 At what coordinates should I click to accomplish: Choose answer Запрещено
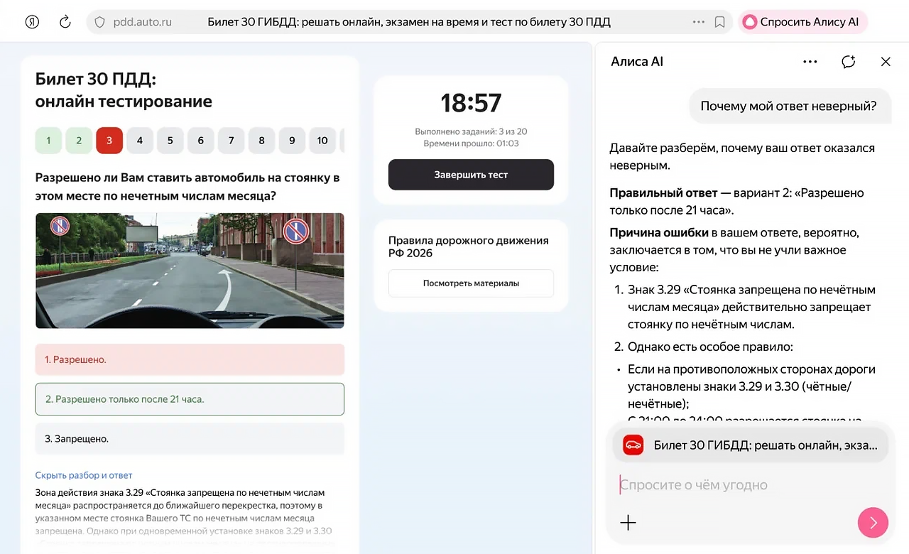190,439
